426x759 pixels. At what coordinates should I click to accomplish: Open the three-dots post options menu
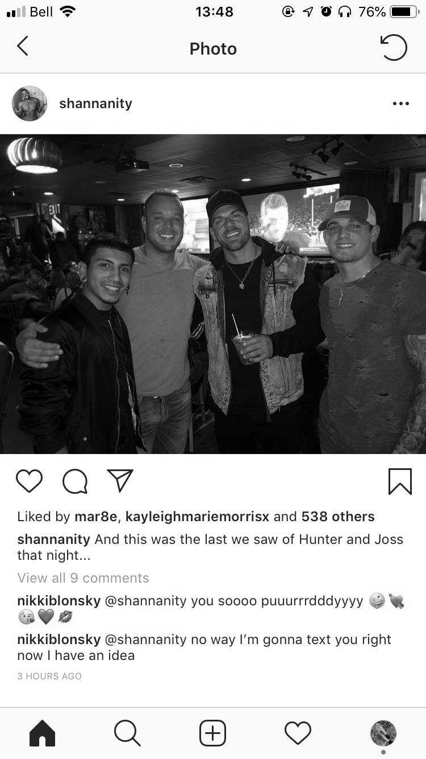click(400, 104)
